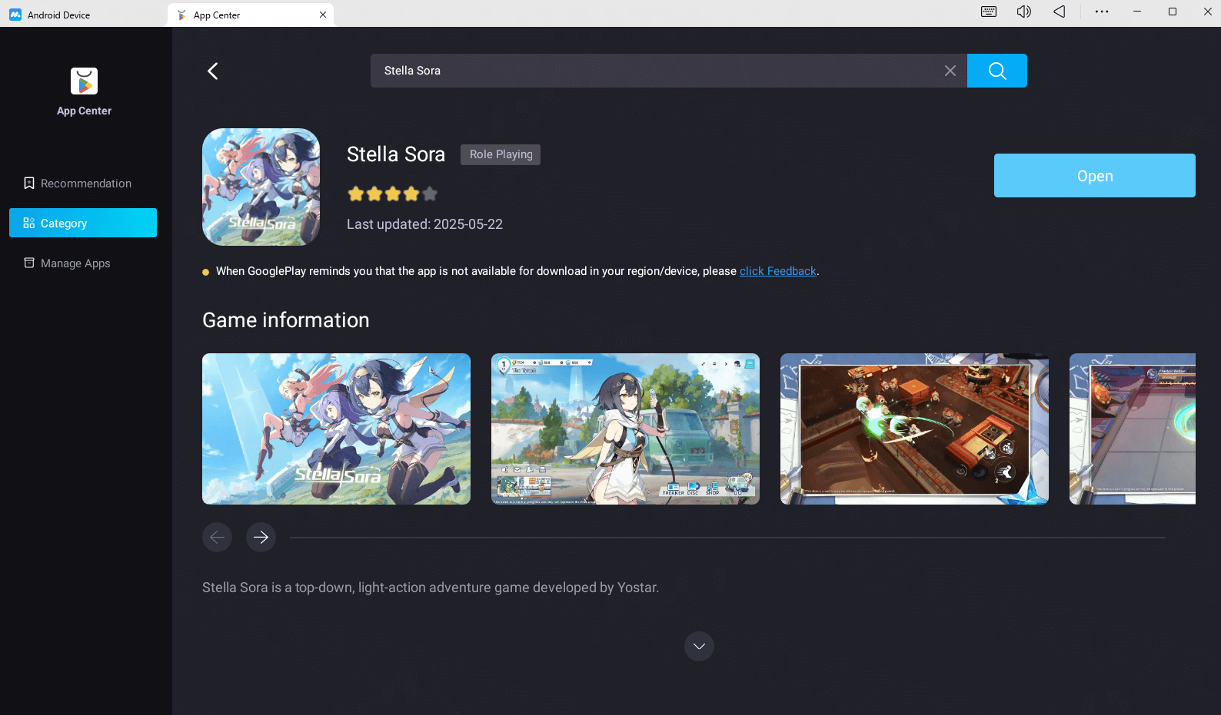Click the Stella Sora app icon

[x=261, y=187]
